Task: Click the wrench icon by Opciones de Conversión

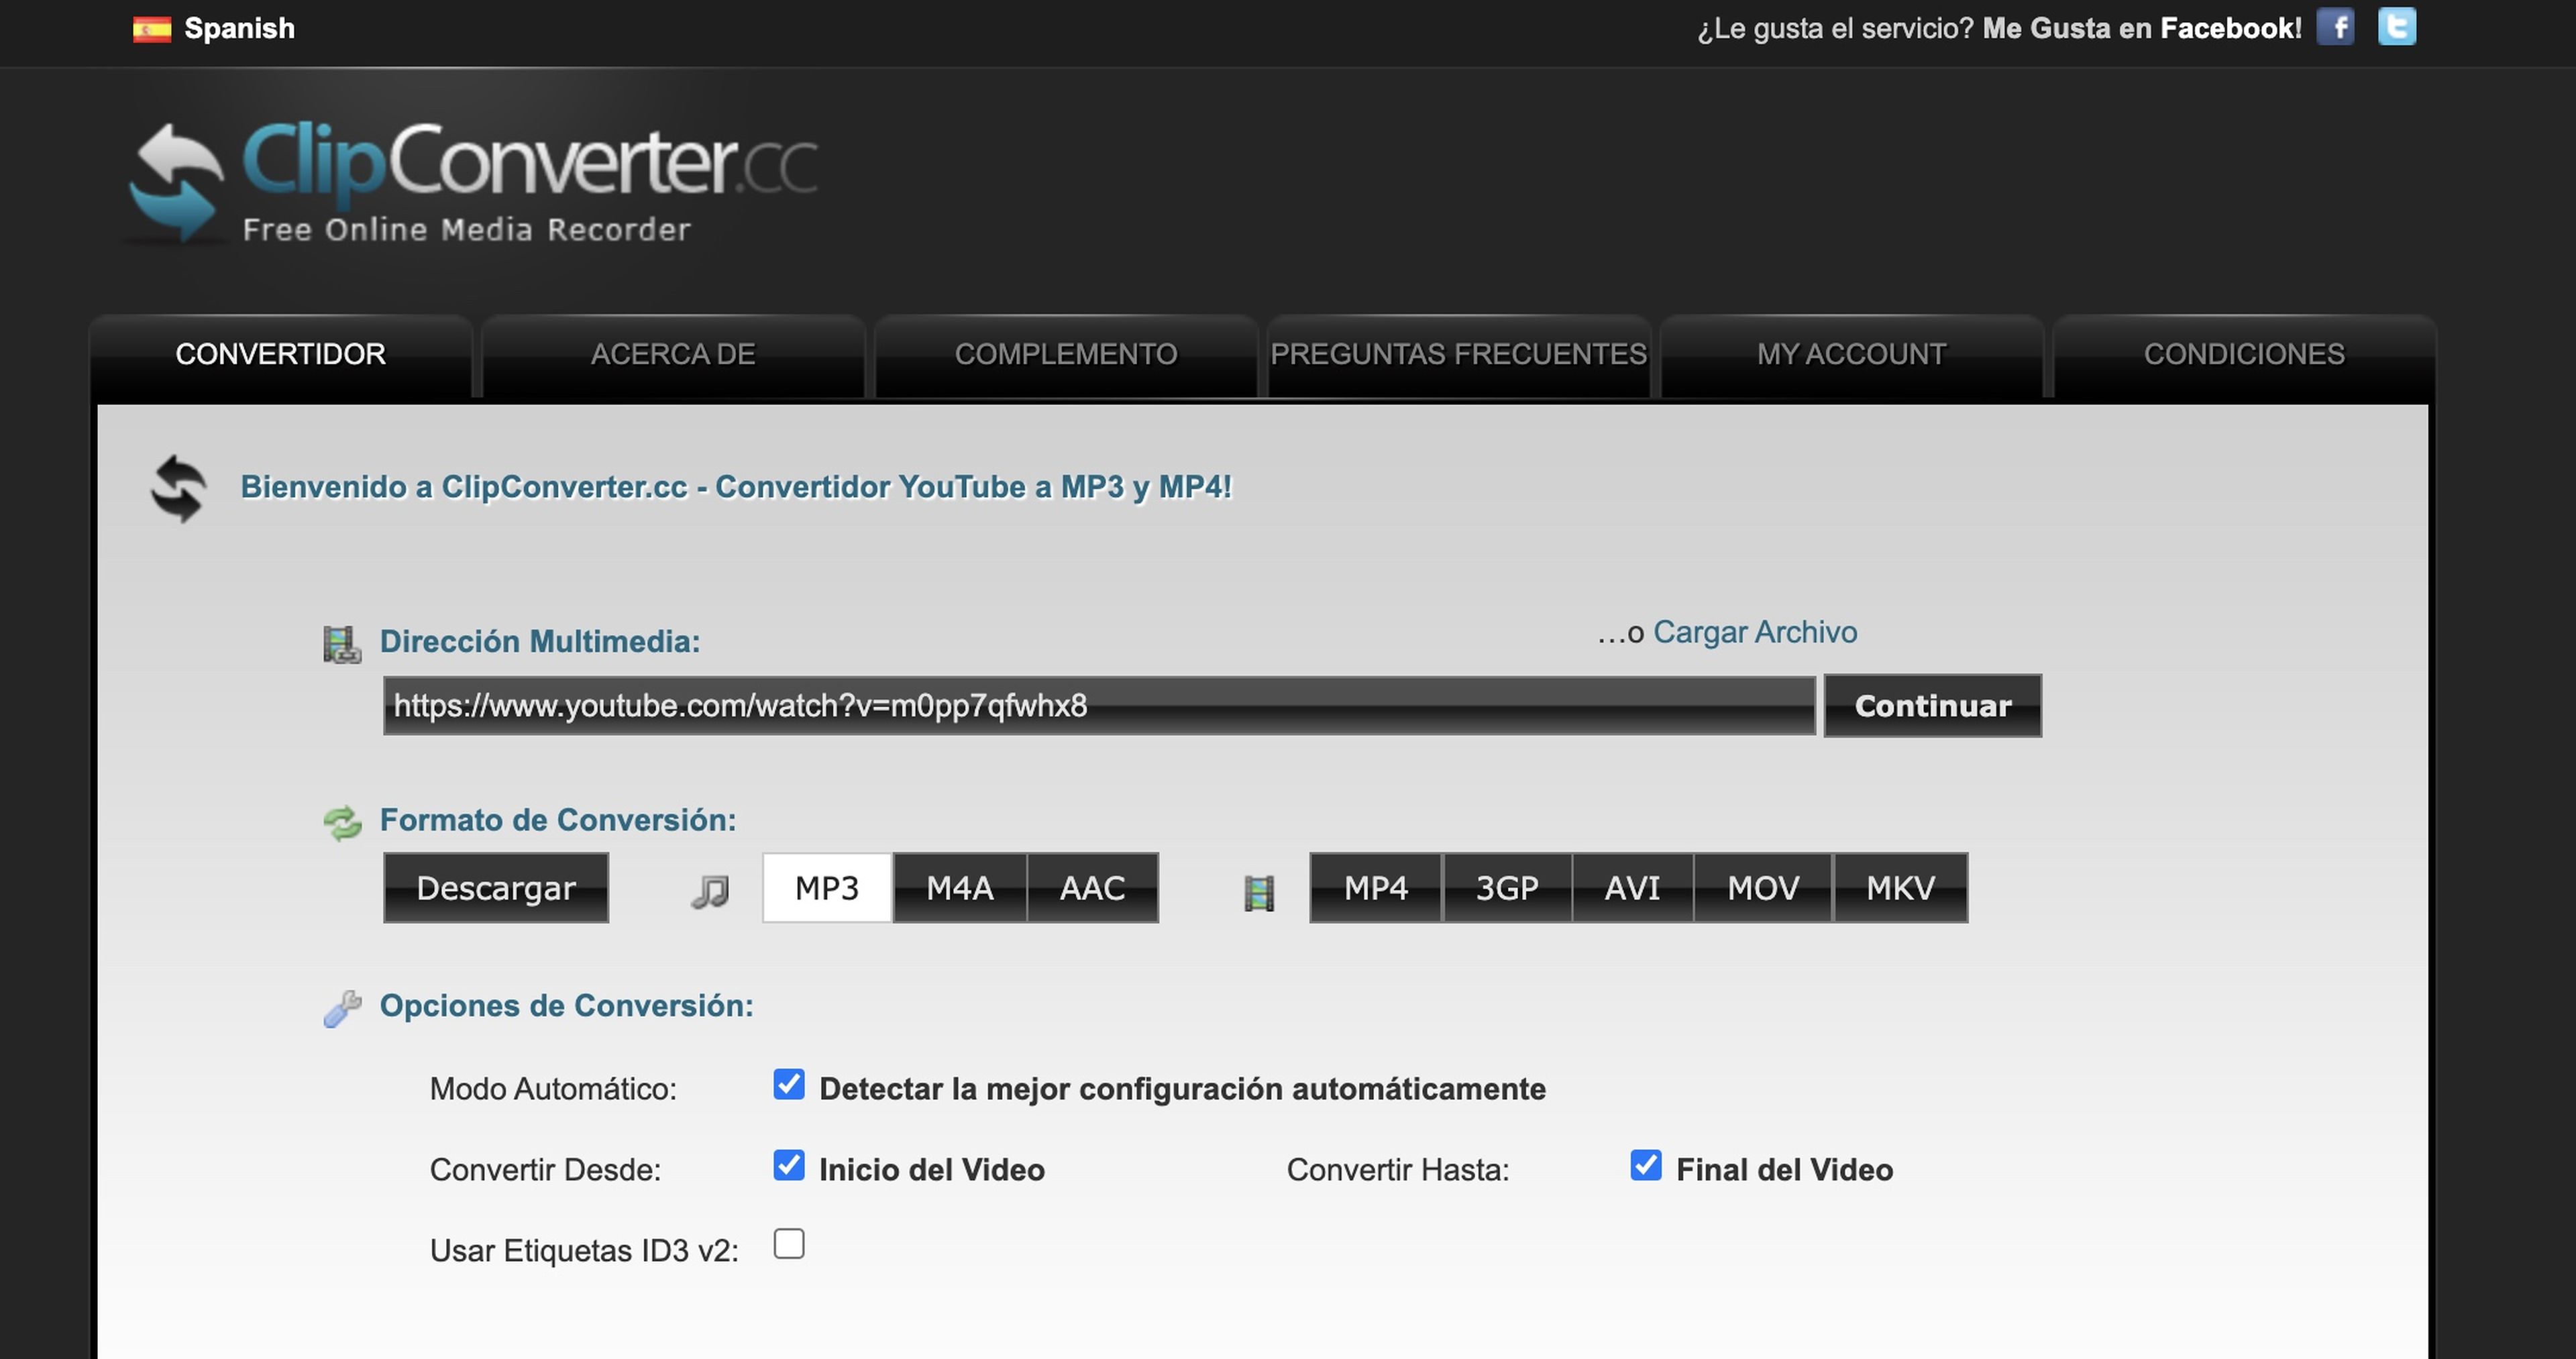Action: [342, 1008]
